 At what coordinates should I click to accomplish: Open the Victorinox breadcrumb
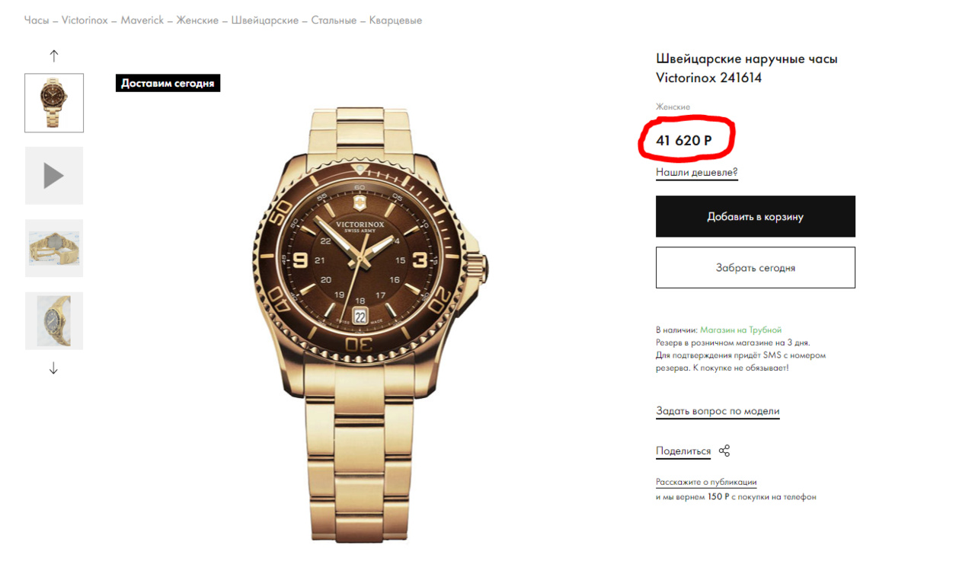(85, 21)
